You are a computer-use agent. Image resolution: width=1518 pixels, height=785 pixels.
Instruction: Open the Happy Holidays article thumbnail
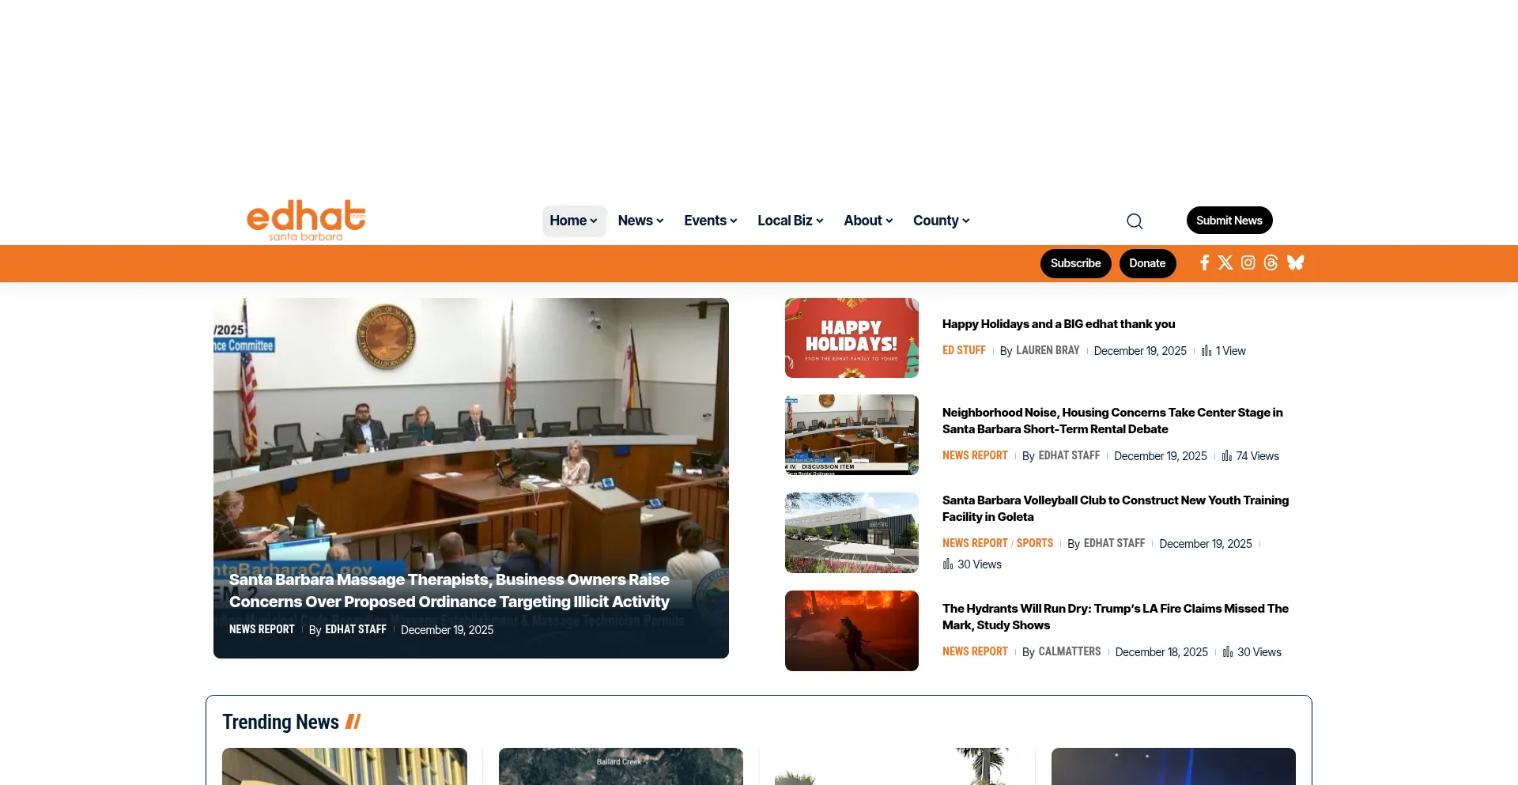click(851, 338)
